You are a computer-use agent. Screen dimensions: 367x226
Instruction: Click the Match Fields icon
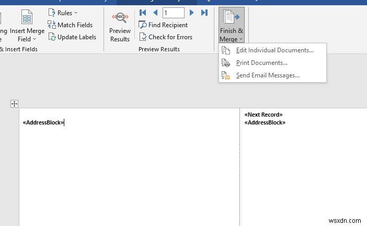[x=51, y=25]
